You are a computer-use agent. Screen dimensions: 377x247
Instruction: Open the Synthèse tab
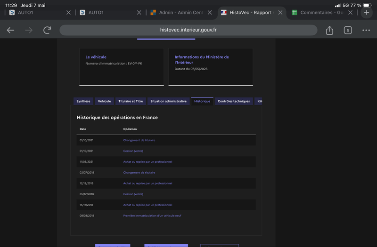click(83, 101)
